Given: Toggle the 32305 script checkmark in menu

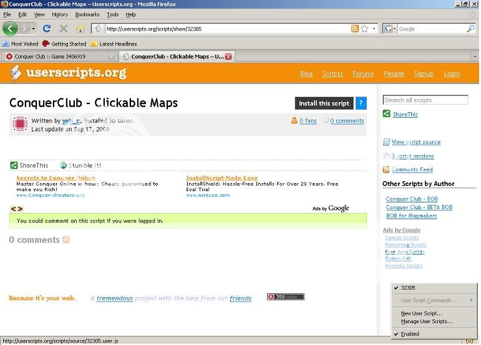Looking at the screenshot, I should [x=434, y=288].
